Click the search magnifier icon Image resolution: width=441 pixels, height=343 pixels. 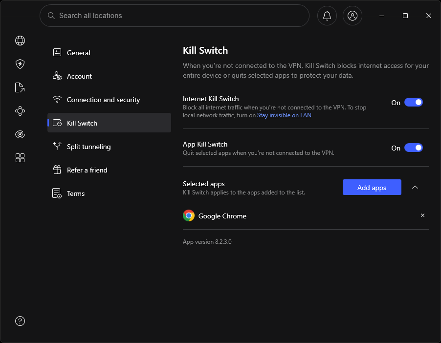point(51,16)
